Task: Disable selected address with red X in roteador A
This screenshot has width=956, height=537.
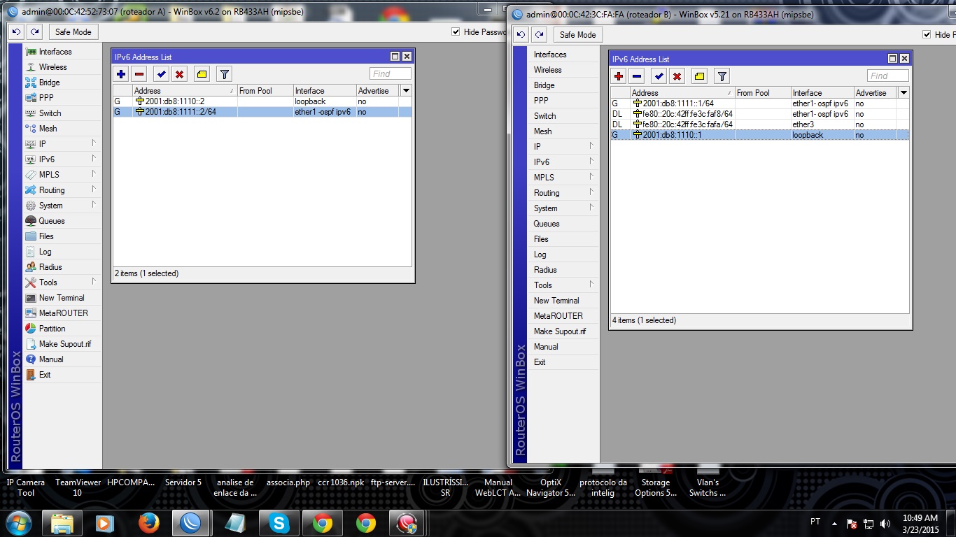Action: [180, 74]
